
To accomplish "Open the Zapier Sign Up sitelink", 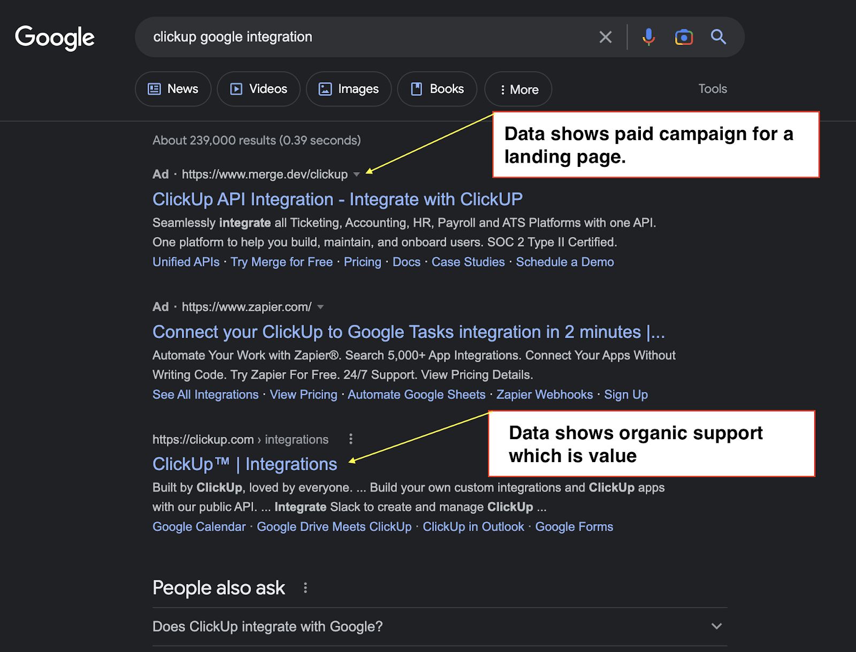I will tap(626, 395).
